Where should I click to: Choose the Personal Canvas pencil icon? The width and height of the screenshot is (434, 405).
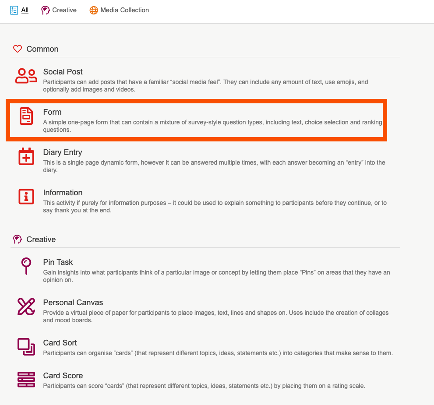click(26, 306)
